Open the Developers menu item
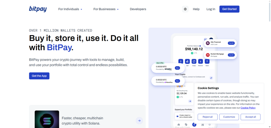271x128 pixels. tap(138, 9)
